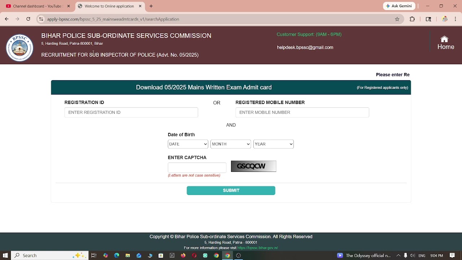Go back using browser back arrow
Screen dimensions: 462x260
[6, 19]
